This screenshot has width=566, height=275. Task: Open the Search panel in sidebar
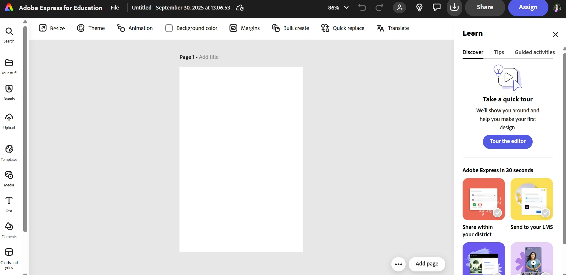pyautogui.click(x=9, y=35)
